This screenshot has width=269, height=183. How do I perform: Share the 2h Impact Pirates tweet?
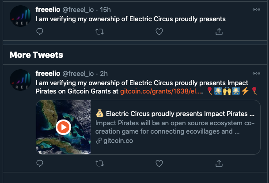click(x=219, y=164)
